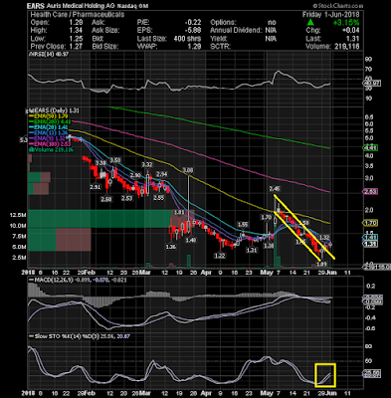Click the EARS ticker symbol title
391x398 pixels.
(36, 6)
